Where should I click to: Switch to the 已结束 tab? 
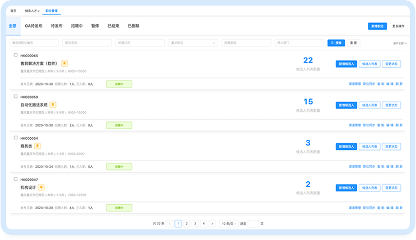[114, 26]
